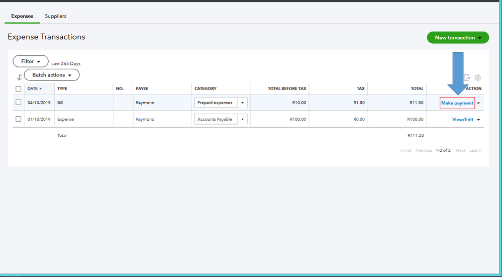Screen dimensions: 502x277
Task: Click the R1.50 tax amount
Action: coord(359,103)
